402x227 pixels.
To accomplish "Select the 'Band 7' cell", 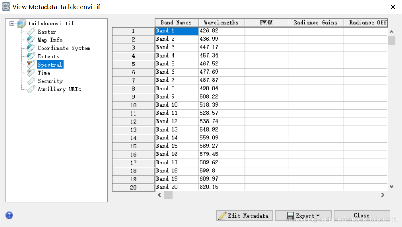I will 177,80.
